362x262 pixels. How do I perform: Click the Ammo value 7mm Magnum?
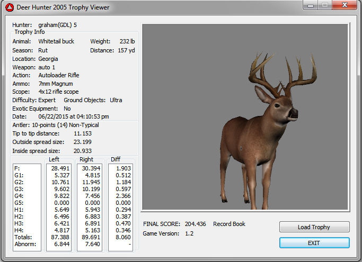(x=56, y=84)
